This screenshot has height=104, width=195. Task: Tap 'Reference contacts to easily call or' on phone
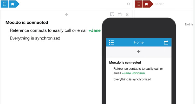[138, 69]
